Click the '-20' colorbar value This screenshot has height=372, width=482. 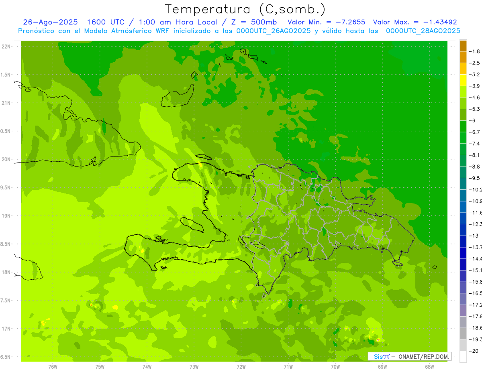tap(474, 351)
